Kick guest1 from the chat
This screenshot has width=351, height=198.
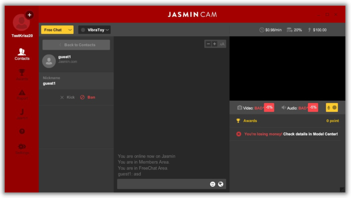tap(68, 97)
